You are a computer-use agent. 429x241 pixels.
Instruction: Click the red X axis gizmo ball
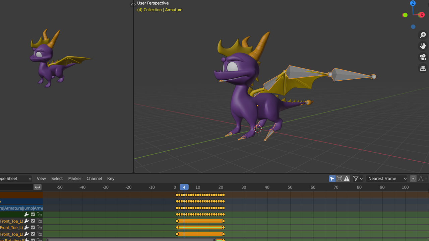click(x=422, y=15)
